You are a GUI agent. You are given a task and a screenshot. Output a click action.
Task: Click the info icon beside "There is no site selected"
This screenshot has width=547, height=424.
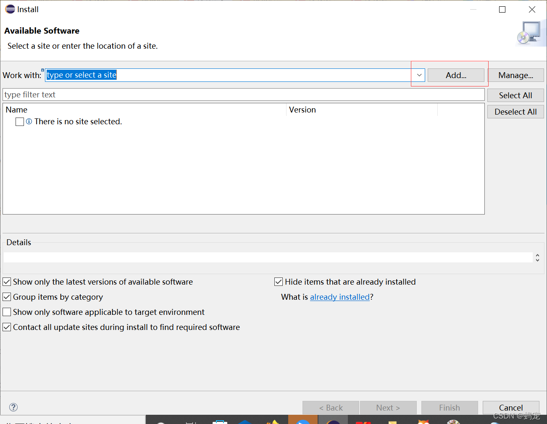click(28, 121)
